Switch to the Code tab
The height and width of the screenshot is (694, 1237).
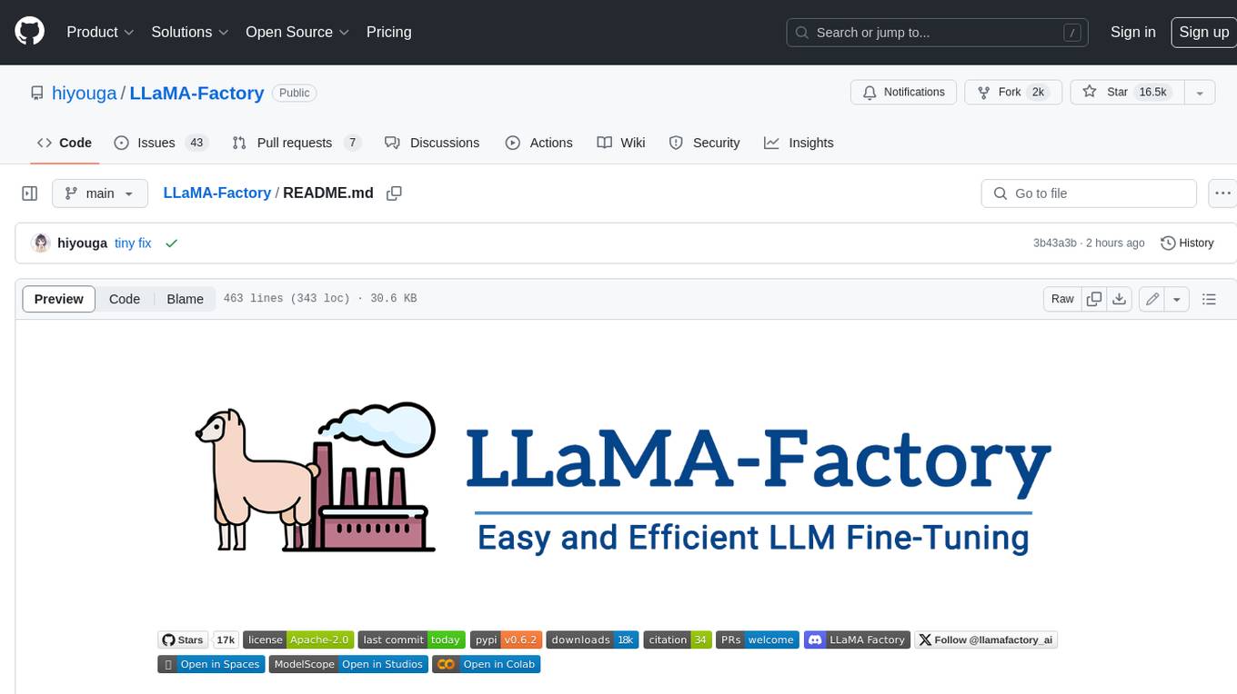pos(64,143)
